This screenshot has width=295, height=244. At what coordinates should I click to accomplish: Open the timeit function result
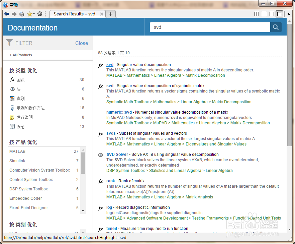112,229
